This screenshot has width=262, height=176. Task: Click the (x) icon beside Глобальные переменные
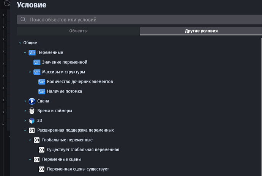pyautogui.click(x=37, y=140)
